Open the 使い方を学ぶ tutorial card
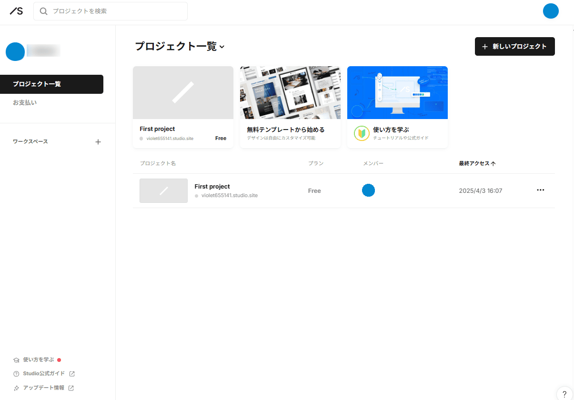The width and height of the screenshot is (574, 400). tap(397, 107)
